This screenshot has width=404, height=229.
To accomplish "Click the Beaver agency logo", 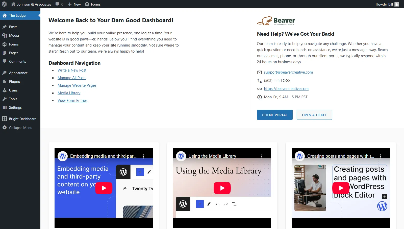I will coord(276,21).
